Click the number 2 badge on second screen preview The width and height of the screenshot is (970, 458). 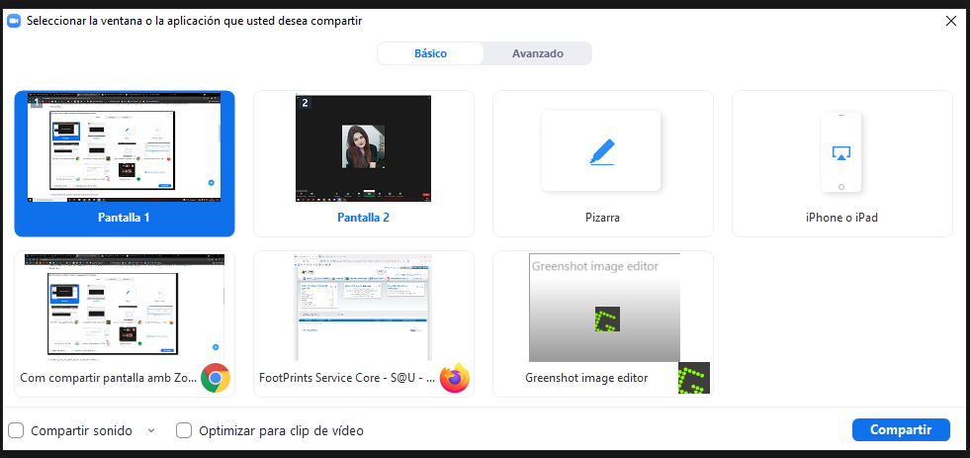point(306,103)
